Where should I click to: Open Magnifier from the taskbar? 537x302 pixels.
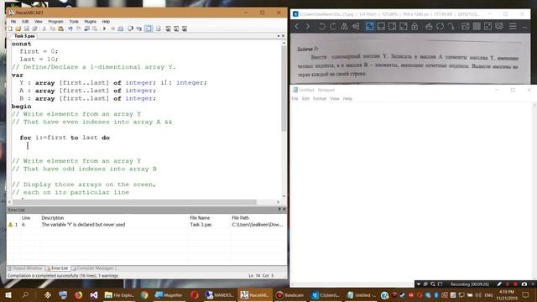click(x=169, y=294)
